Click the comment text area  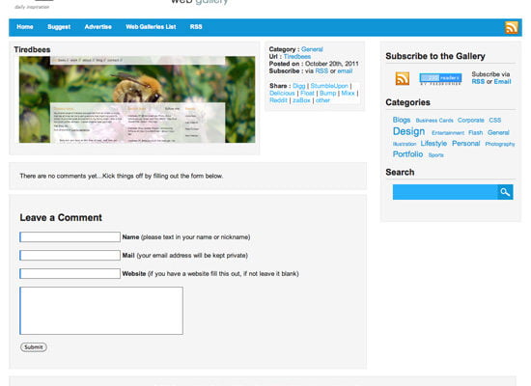101,311
